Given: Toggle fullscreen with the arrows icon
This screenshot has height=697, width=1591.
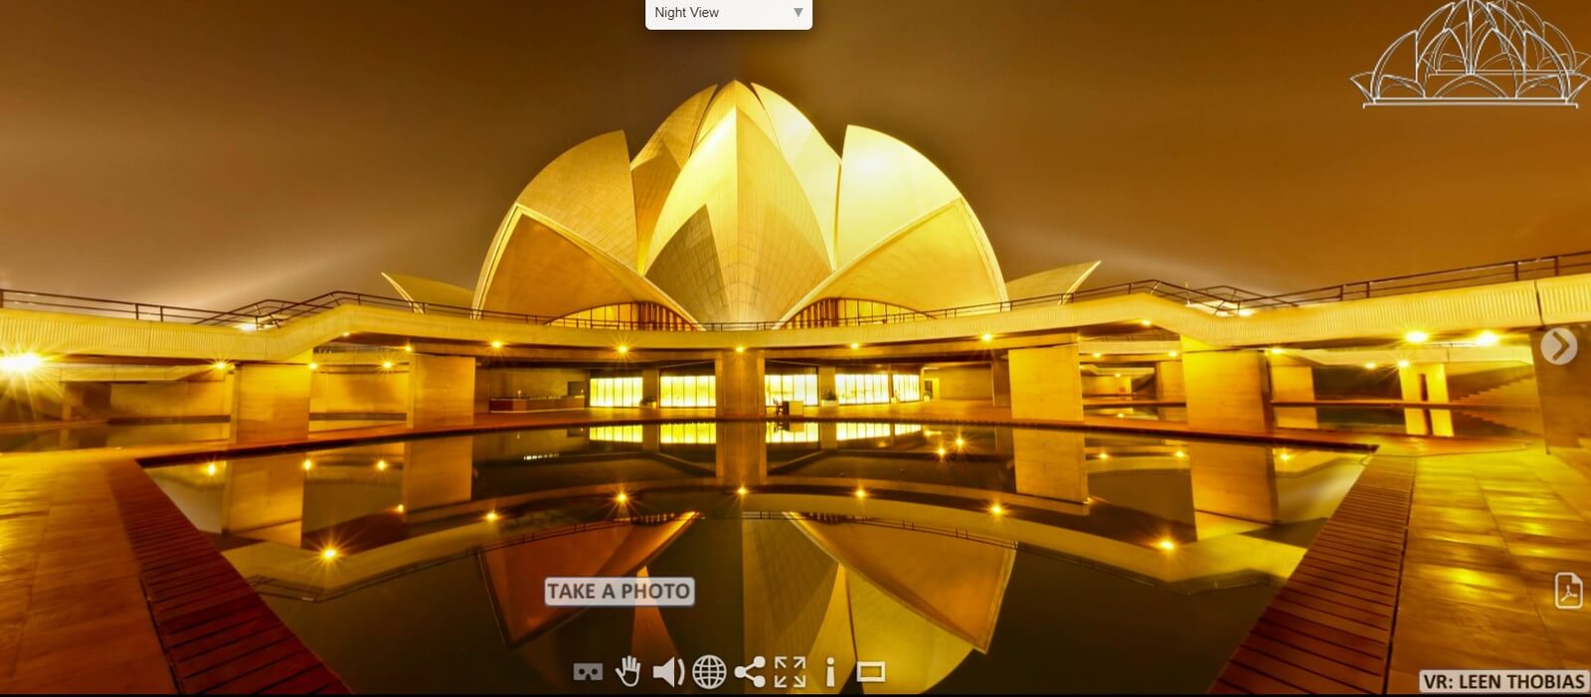Looking at the screenshot, I should (x=790, y=672).
